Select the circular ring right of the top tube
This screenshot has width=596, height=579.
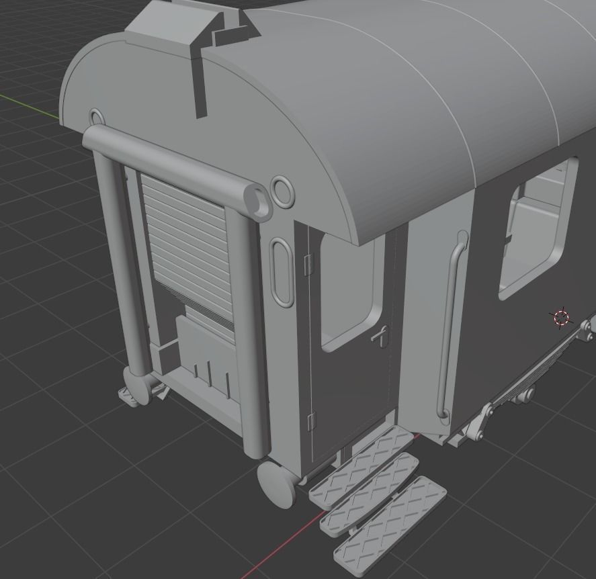(x=283, y=191)
